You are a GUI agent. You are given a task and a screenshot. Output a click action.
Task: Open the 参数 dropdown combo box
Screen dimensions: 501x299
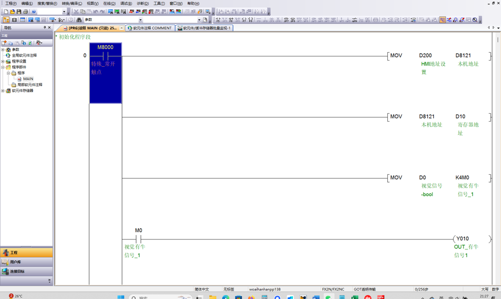tap(140, 20)
